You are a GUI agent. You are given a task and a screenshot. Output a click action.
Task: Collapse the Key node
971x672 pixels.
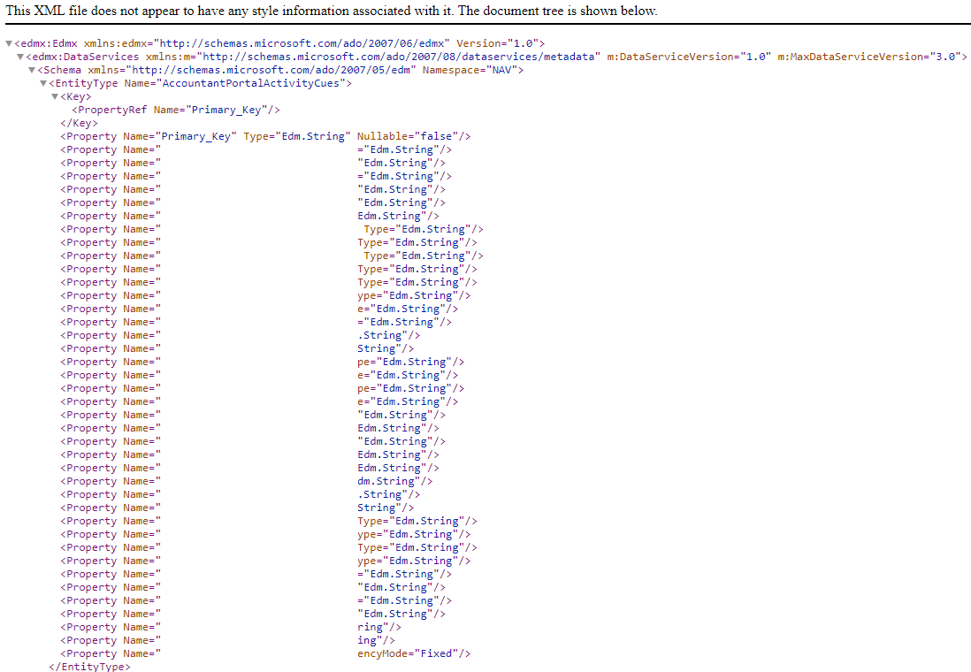[55, 96]
